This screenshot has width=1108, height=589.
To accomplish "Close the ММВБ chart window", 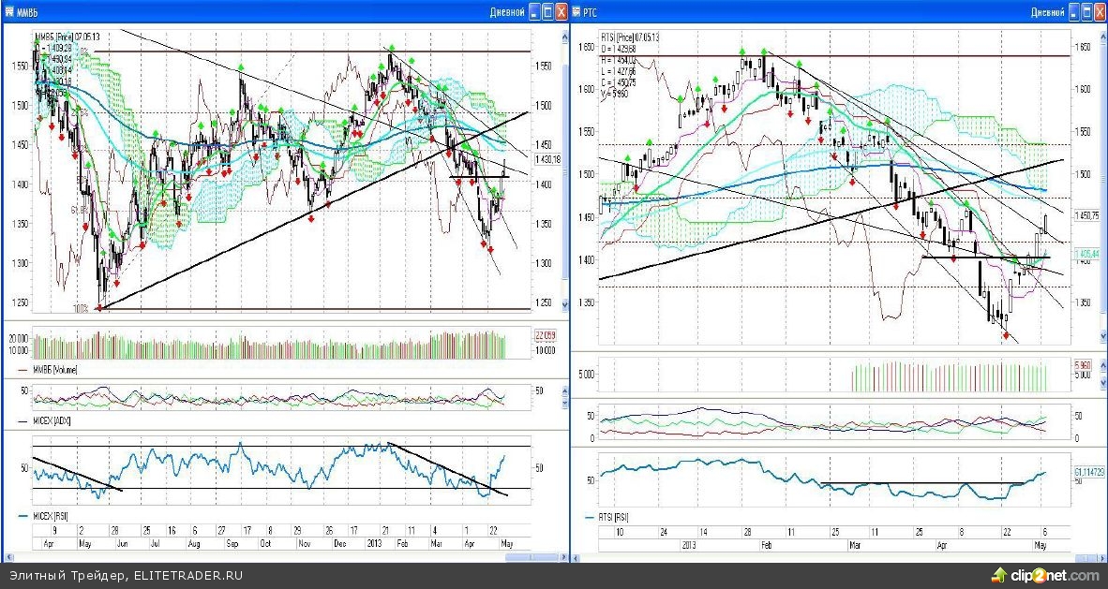I will (x=561, y=11).
